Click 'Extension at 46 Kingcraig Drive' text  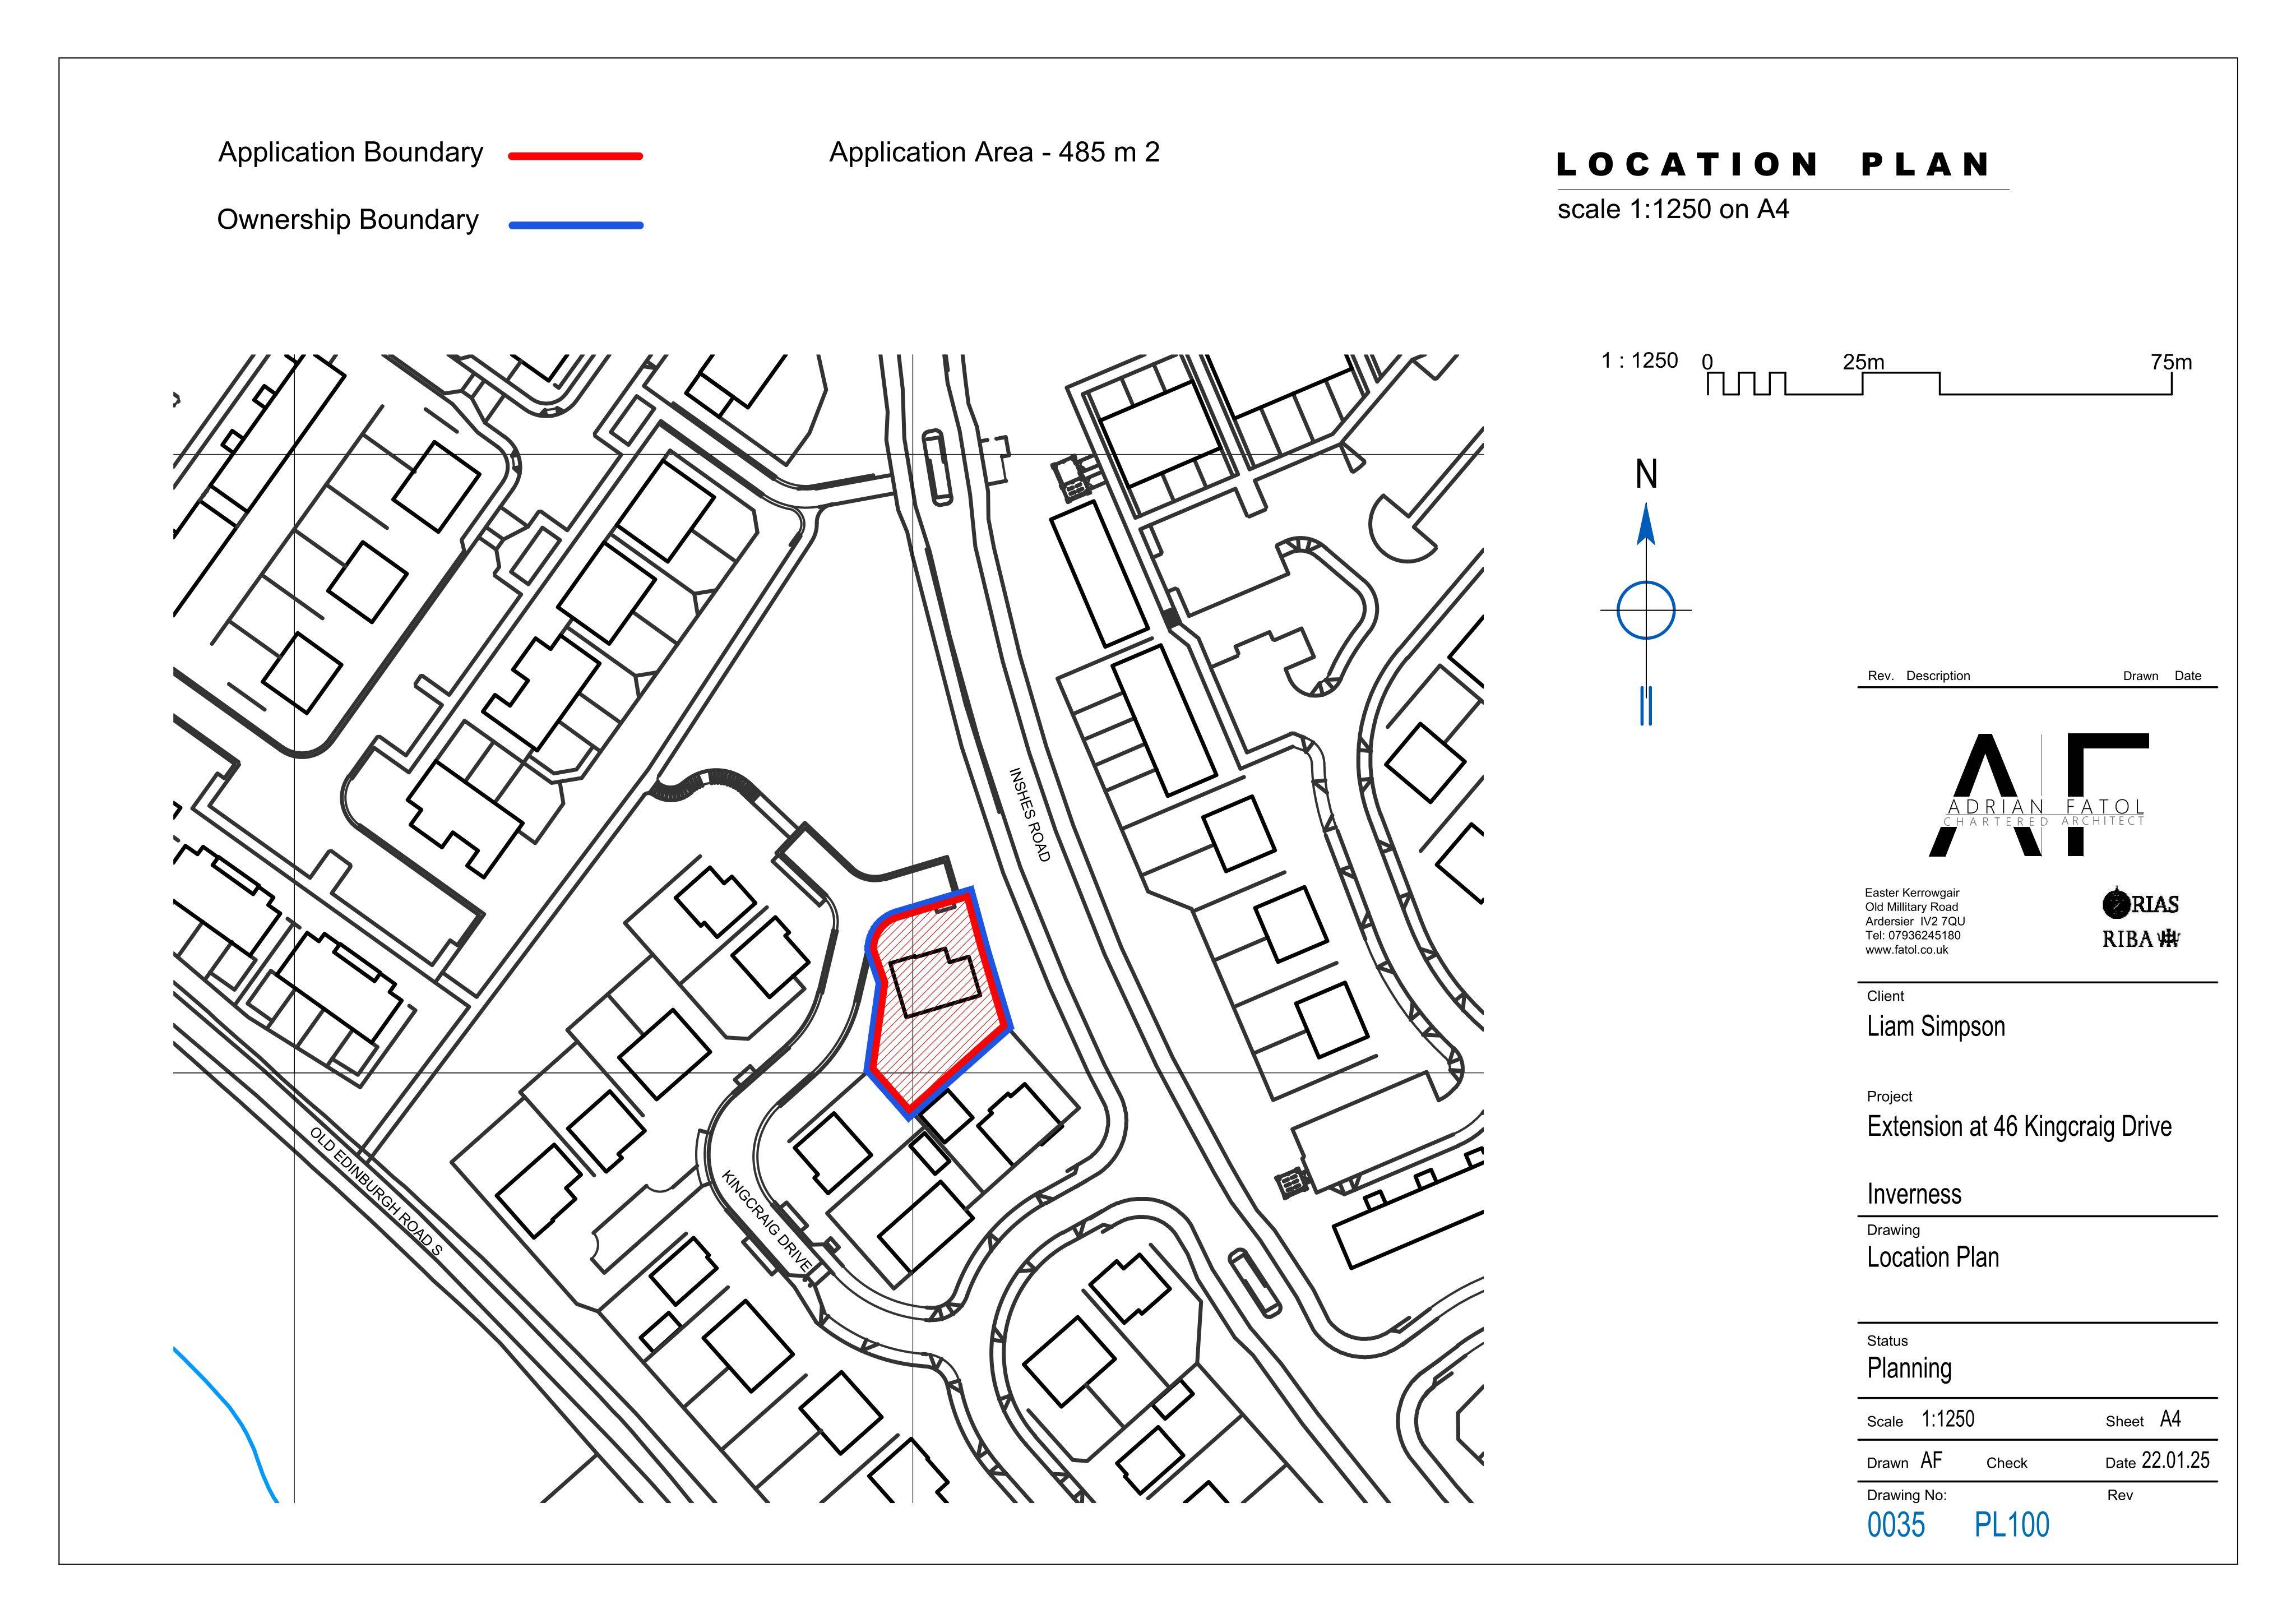point(2019,1127)
